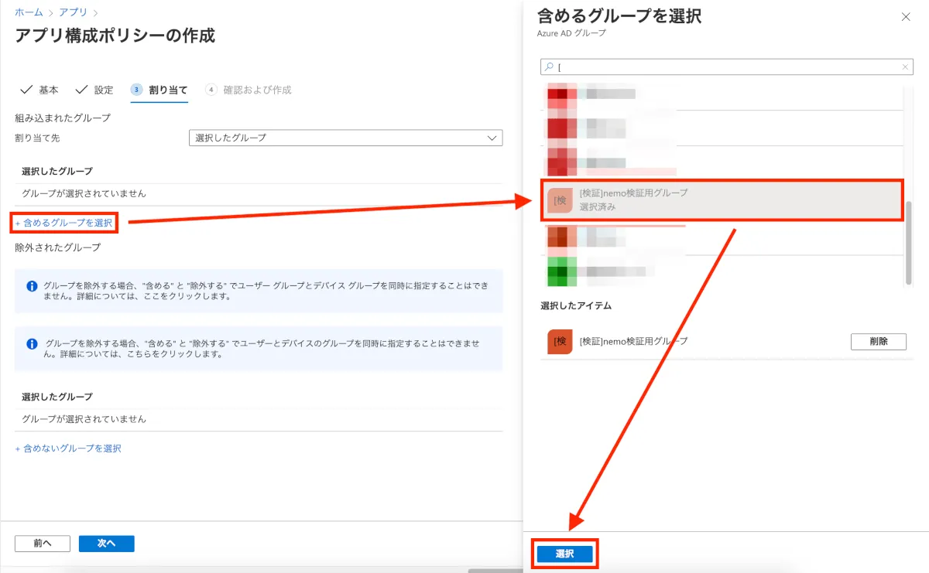Click the info icon in the first notice
The height and width of the screenshot is (573, 929).
(32, 286)
